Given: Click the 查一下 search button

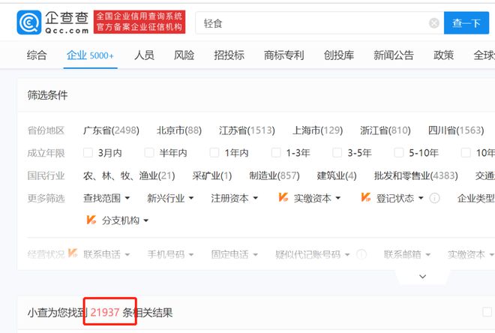Looking at the screenshot, I should click(x=466, y=22).
